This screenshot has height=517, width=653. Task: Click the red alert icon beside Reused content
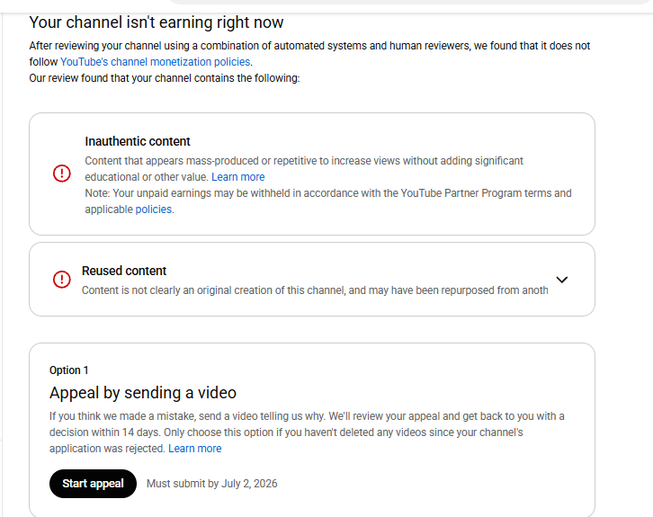point(62,279)
